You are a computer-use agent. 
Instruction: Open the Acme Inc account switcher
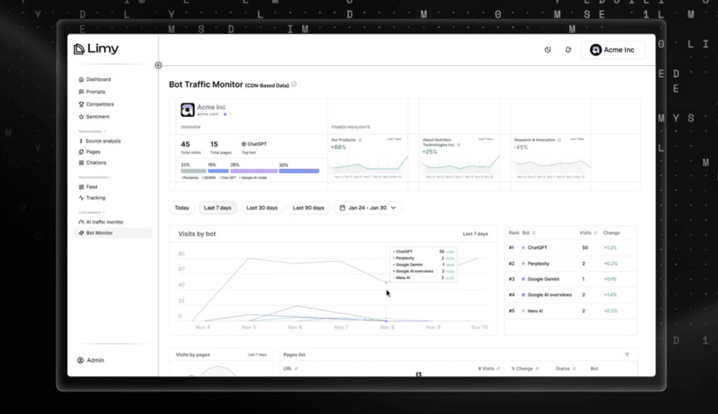[613, 50]
